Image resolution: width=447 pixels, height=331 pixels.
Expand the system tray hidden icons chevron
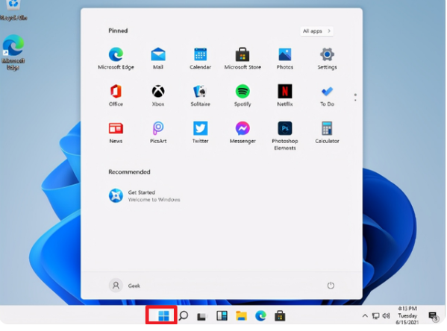click(365, 315)
